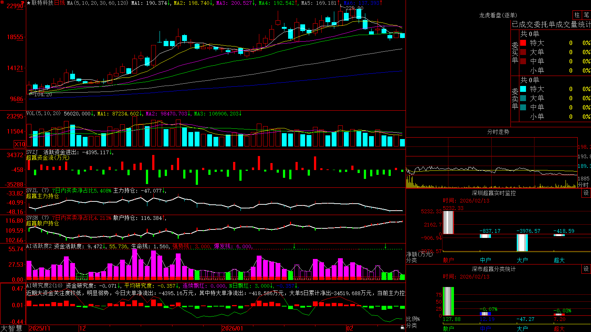Click the SVSH (7) indicator name
Image resolution: width=591 pixels, height=332 pixels.
coord(37,218)
